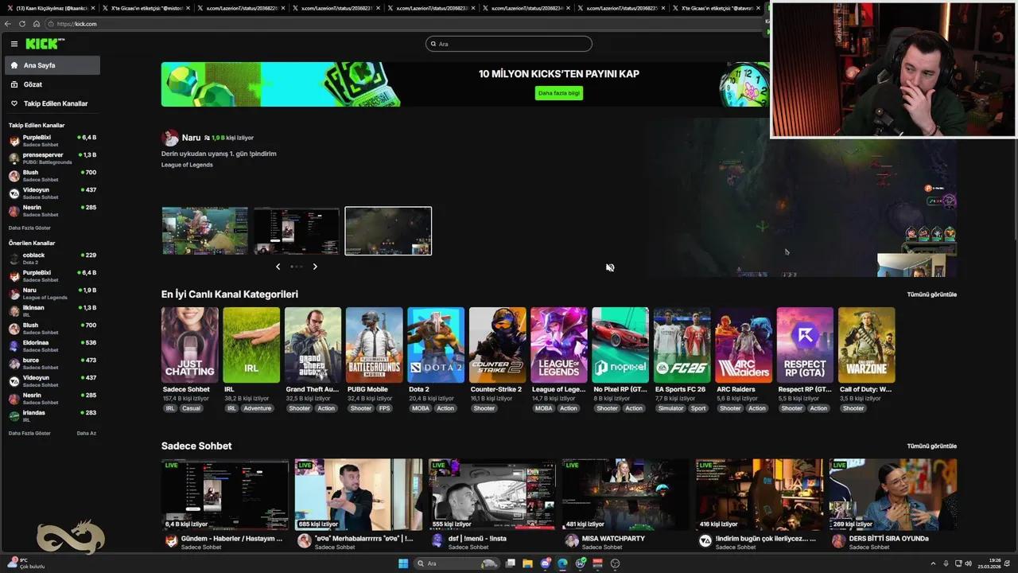
Task: Expand recommended channels Daha Fazla Göster
Action: coord(29,433)
